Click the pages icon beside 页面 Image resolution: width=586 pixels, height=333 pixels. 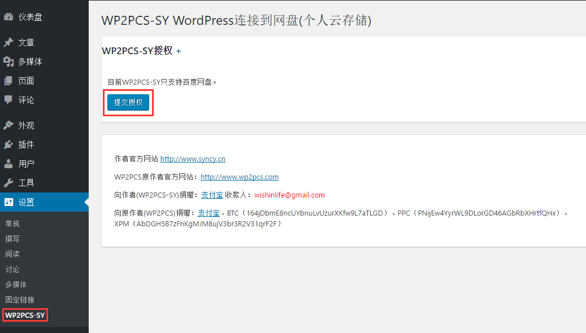point(8,81)
